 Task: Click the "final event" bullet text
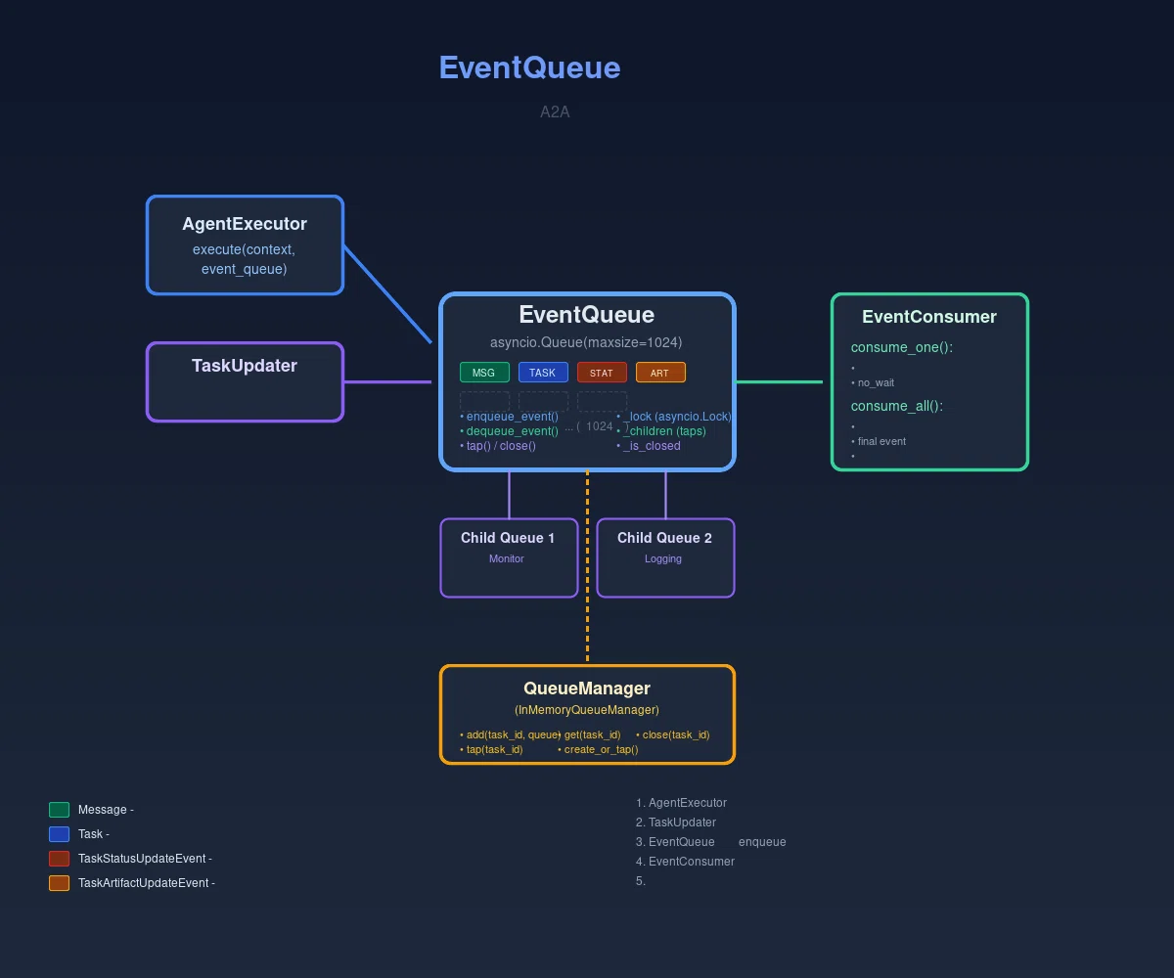[x=879, y=441]
